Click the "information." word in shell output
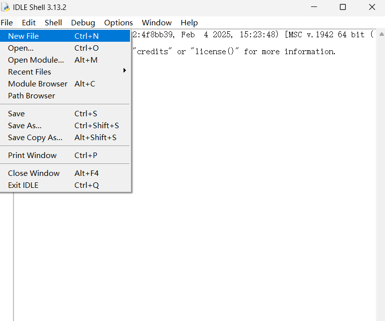Screen dimensions: 385x321 310,51
